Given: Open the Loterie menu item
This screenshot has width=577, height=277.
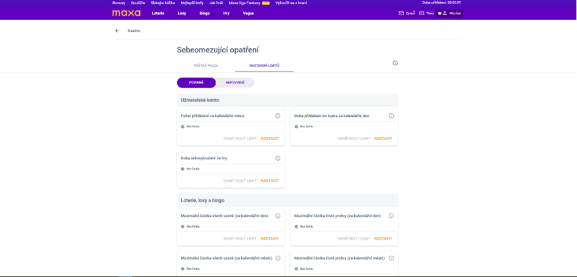Looking at the screenshot, I should coord(158,13).
